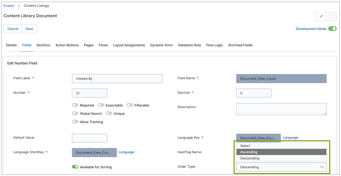This screenshot has height=176, width=341.
Task: Edit the Decimal value field
Action: [x=254, y=93]
